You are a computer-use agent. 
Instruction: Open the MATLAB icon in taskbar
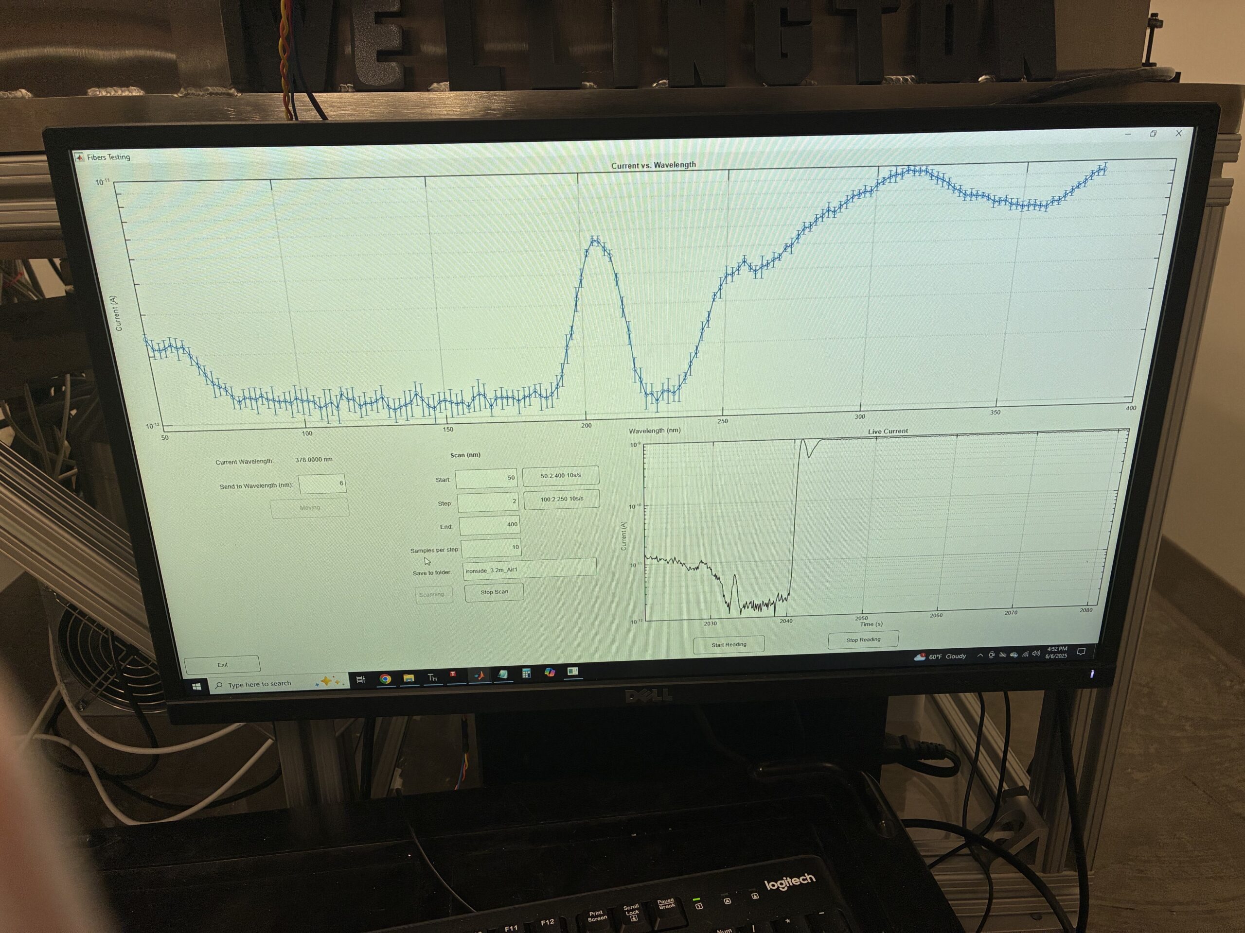pyautogui.click(x=479, y=675)
